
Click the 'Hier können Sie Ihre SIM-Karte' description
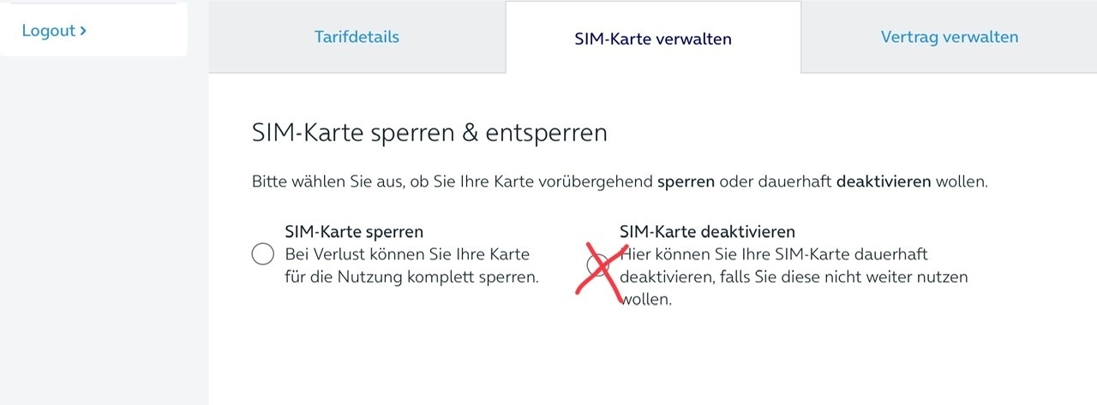(794, 277)
